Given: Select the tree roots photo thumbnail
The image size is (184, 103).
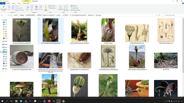Looking at the screenshot, I should (166, 60).
